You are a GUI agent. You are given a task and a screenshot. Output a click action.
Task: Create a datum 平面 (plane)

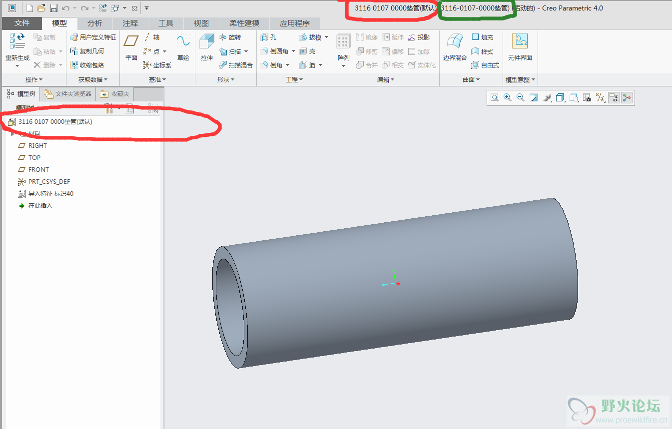coord(131,48)
